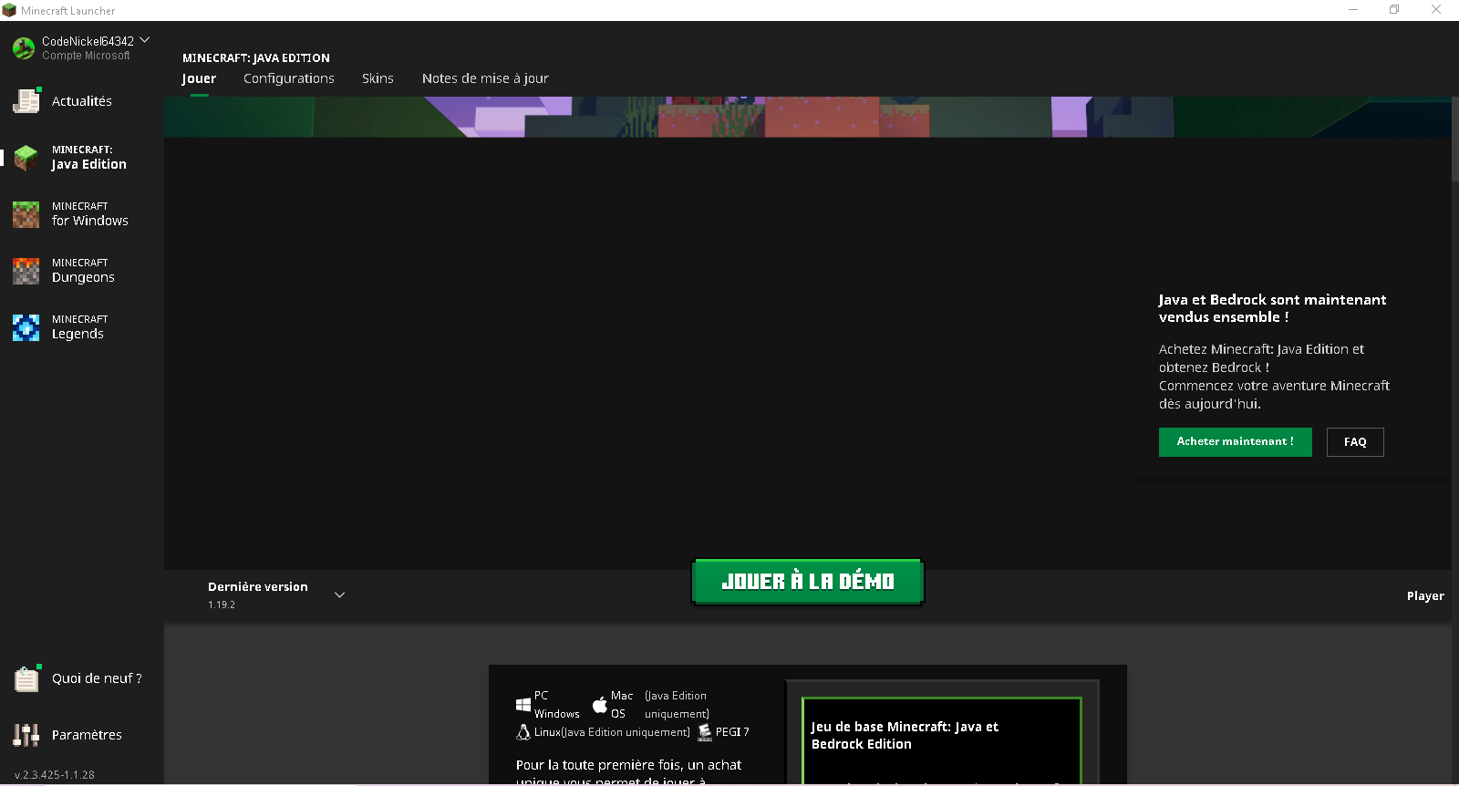Click the JOUER À LA DÉMO button

coord(808,582)
